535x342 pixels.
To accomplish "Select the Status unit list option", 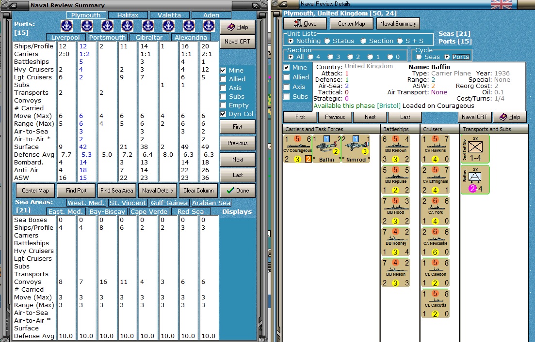I will coord(327,41).
